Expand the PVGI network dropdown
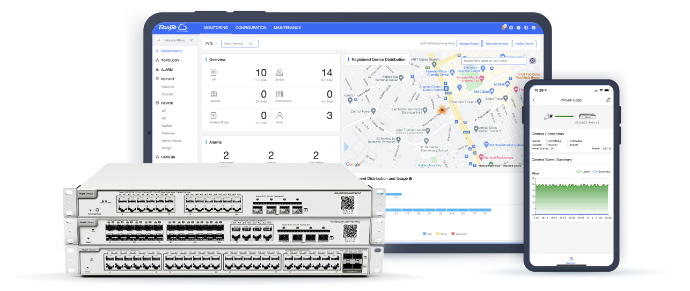The image size is (690, 291). coord(211,43)
